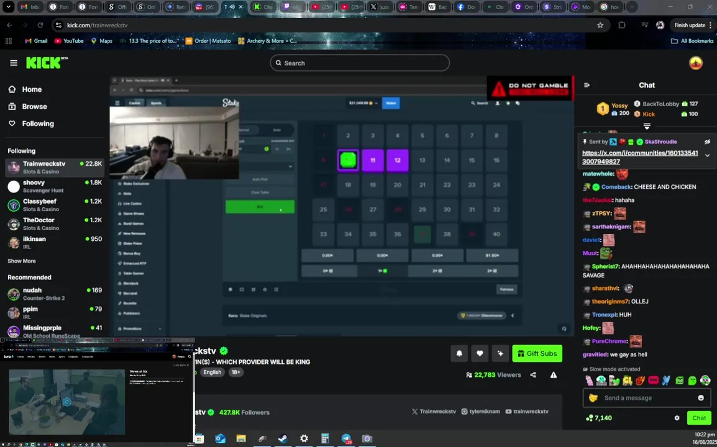
Task: Expand the pinned message chevron
Action: point(707,155)
